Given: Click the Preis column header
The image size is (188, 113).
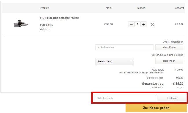Looking at the screenshot, I should pos(108,8).
